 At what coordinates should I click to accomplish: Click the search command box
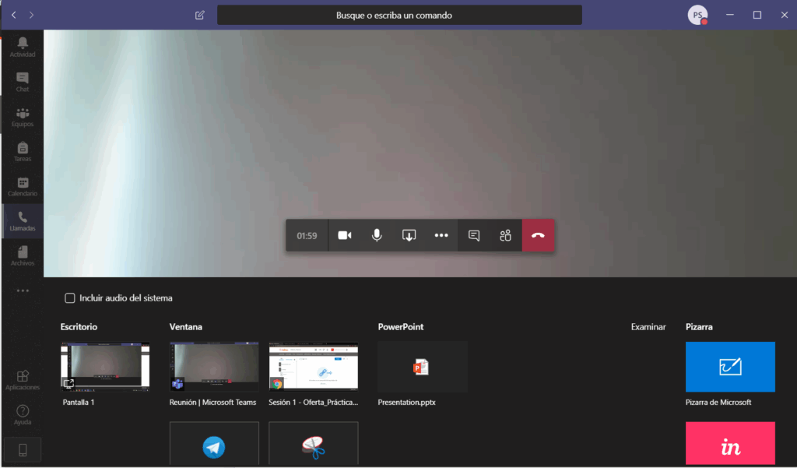coord(399,15)
